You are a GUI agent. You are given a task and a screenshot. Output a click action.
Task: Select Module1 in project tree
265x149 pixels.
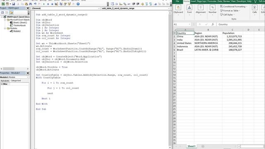[17, 31]
